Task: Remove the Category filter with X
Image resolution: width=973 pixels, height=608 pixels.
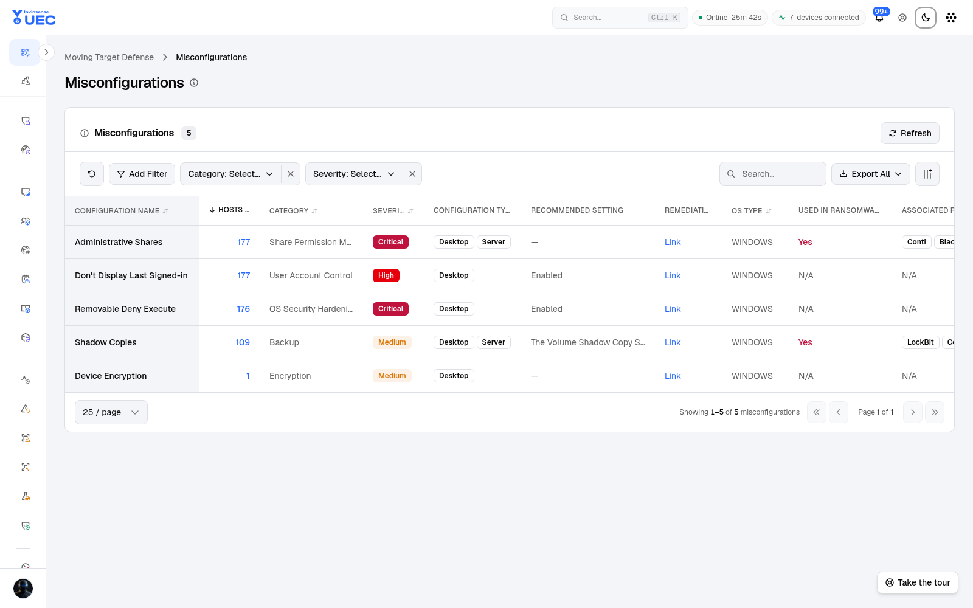Action: (x=291, y=174)
